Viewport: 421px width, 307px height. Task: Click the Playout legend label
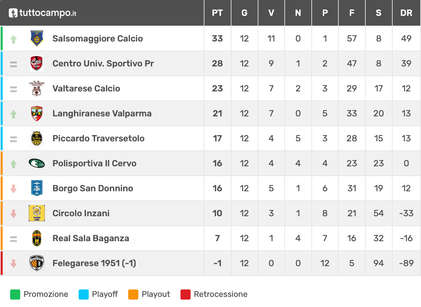coord(156,294)
